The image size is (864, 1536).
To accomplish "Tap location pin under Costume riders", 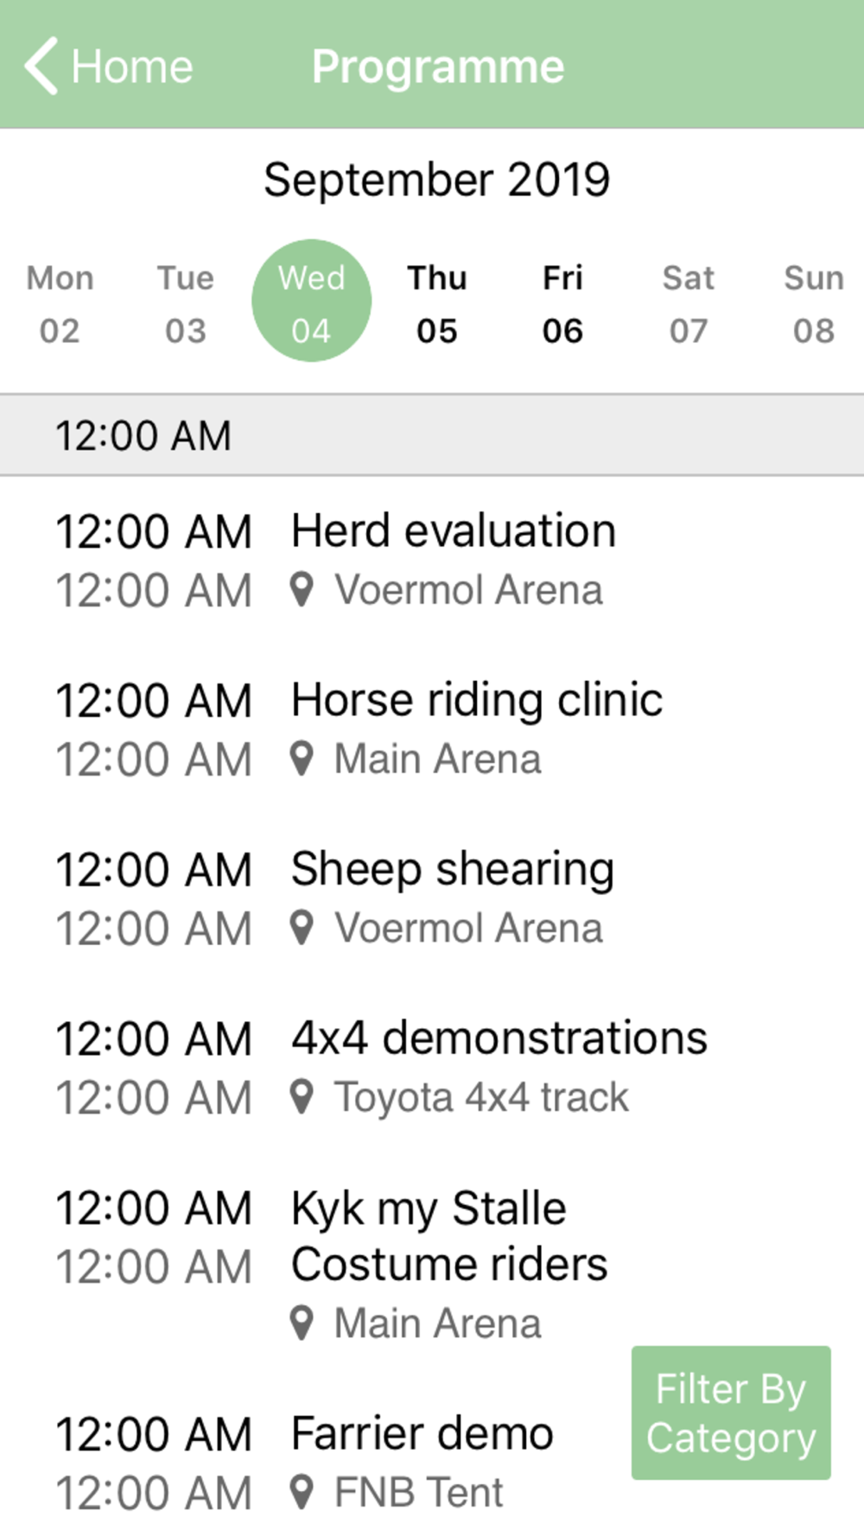I will pyautogui.click(x=301, y=1323).
